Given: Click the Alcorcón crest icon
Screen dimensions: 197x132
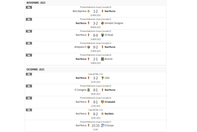Looking at the screenshot, I should point(102,59).
